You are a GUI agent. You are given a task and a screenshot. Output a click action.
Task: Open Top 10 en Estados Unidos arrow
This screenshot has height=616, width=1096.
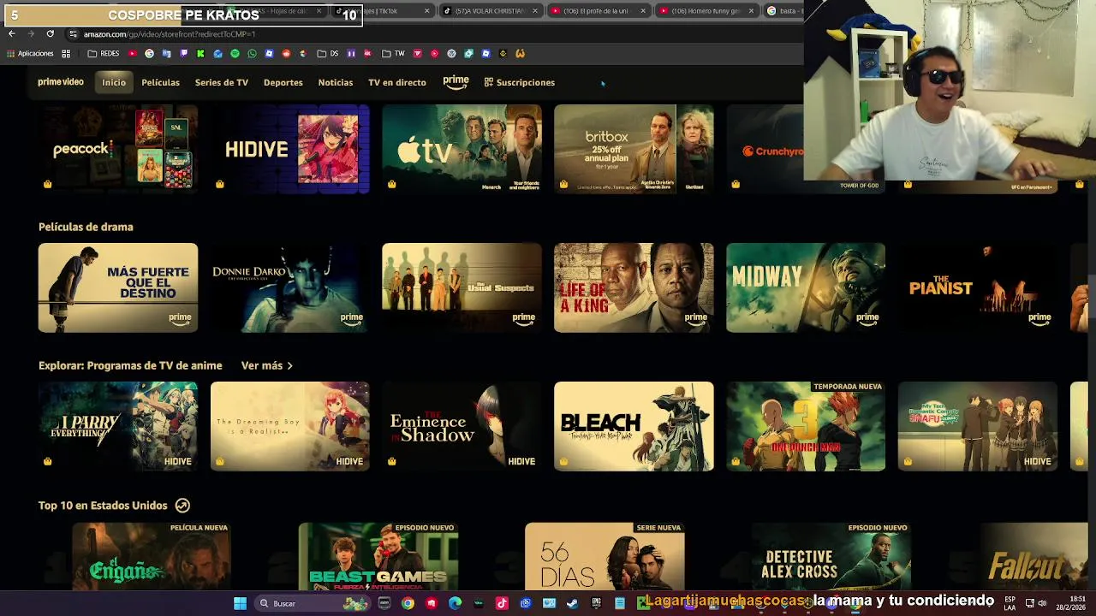pyautogui.click(x=182, y=506)
